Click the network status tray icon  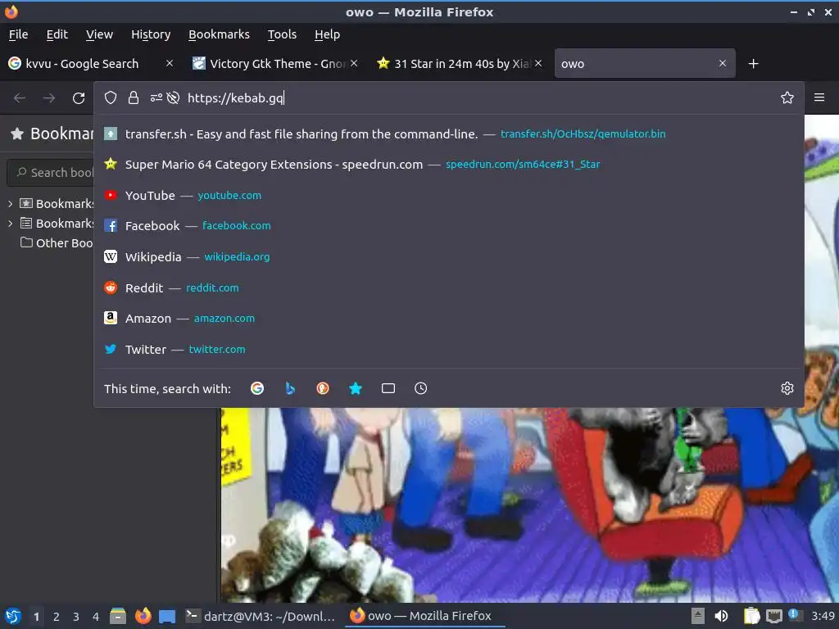[773, 616]
